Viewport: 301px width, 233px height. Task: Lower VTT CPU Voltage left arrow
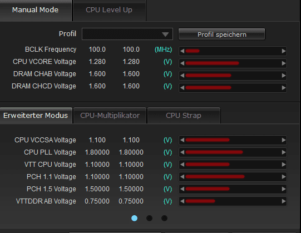pyautogui.click(x=182, y=165)
